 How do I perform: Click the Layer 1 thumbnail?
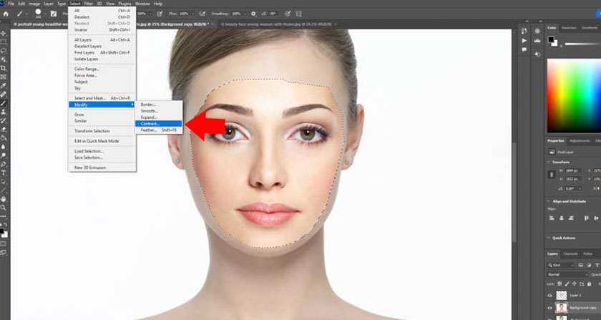(562, 295)
